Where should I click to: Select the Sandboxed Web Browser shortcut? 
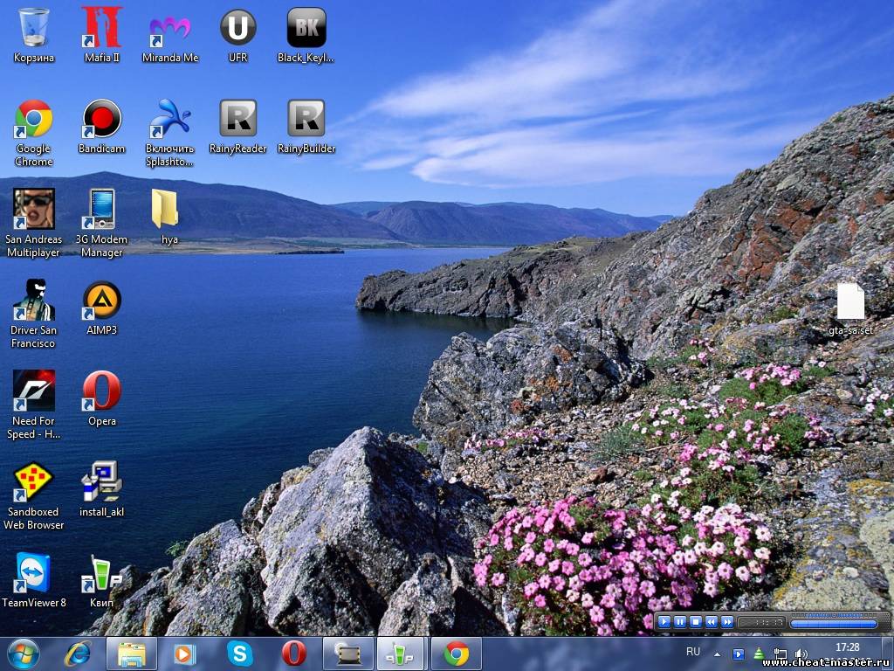point(33,483)
